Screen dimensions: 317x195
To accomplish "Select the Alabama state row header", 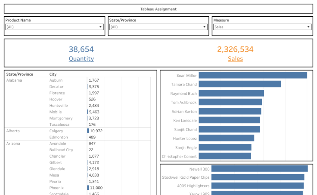I will coord(14,80).
